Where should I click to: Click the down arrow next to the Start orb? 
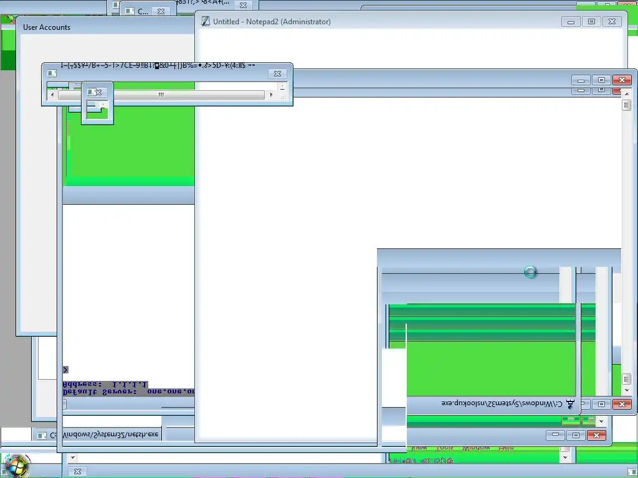pos(72,457)
